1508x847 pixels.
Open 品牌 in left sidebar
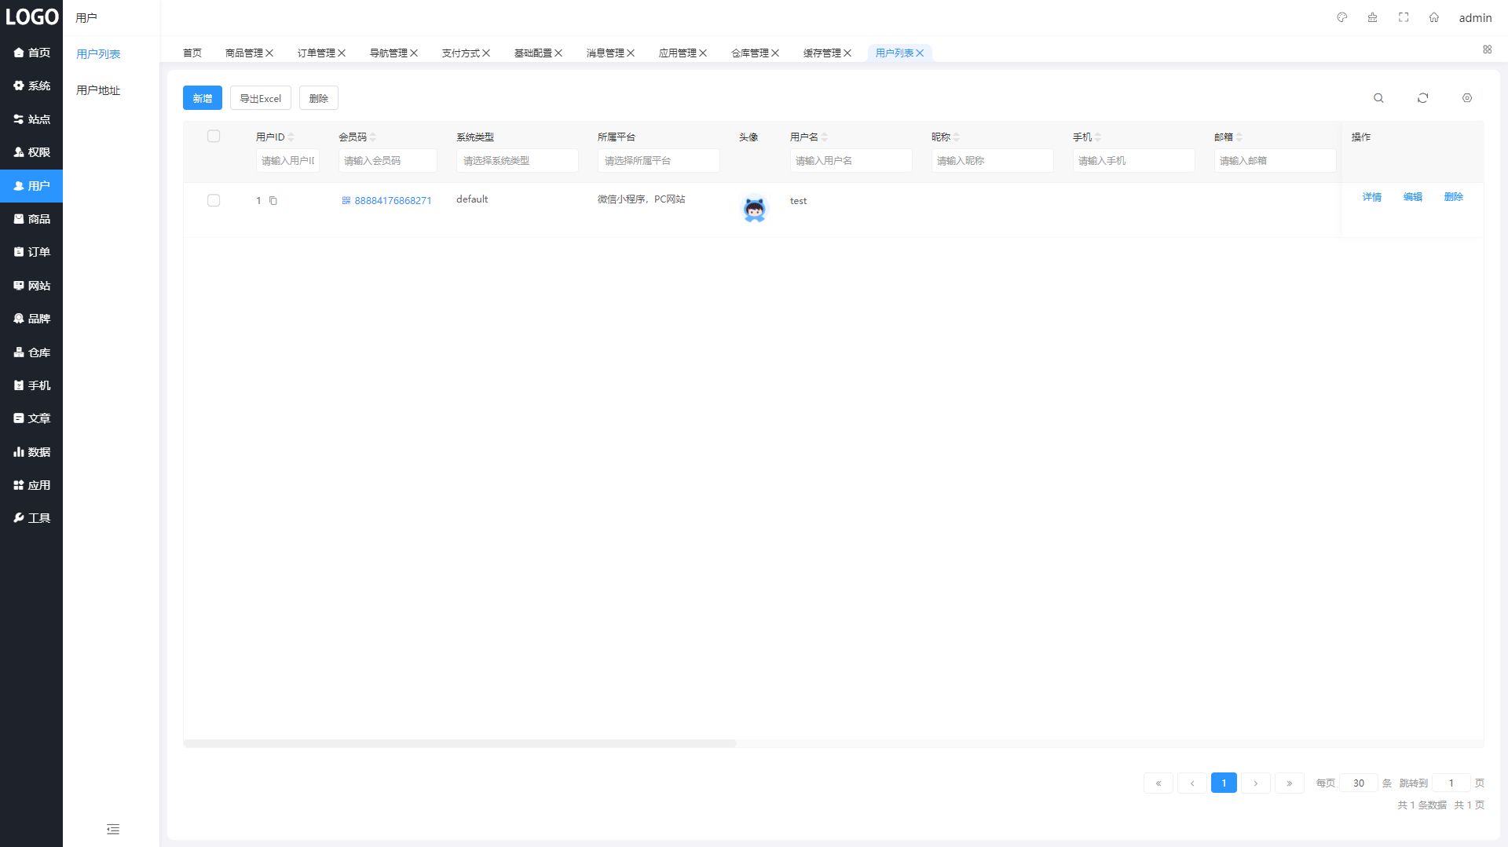tap(31, 319)
